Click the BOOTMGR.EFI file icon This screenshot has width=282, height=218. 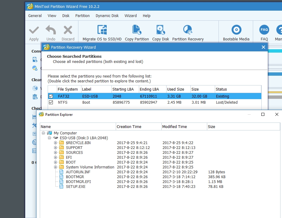(x=61, y=182)
